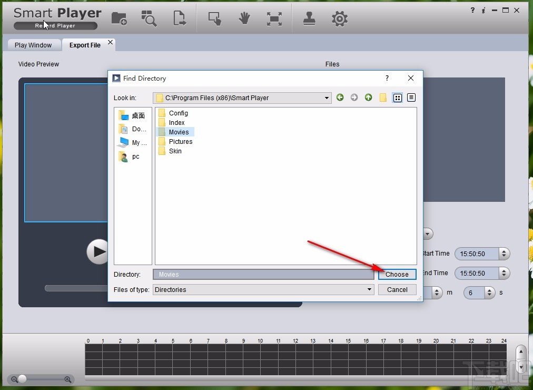Viewport: 533px width, 390px height.
Task: Switch to the Play Window tab
Action: point(33,45)
